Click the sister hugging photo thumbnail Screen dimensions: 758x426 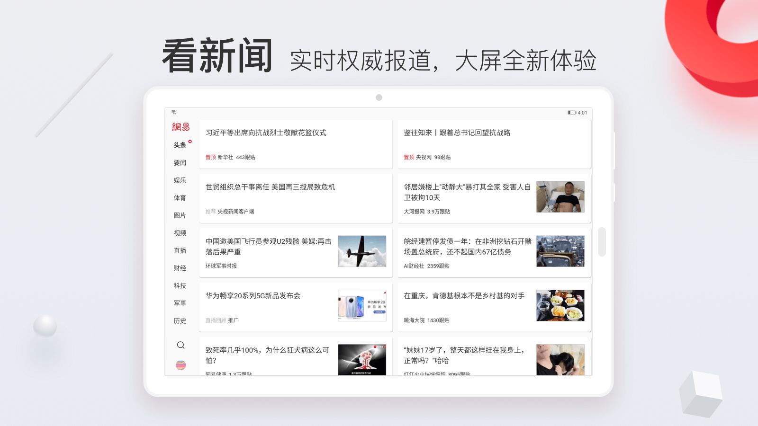(560, 360)
